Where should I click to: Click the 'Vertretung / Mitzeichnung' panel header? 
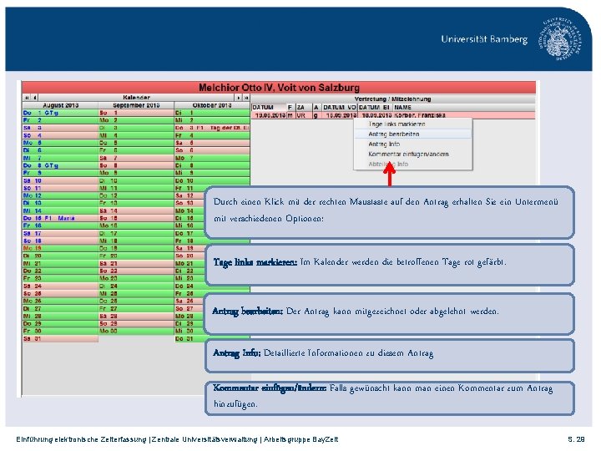[393, 99]
